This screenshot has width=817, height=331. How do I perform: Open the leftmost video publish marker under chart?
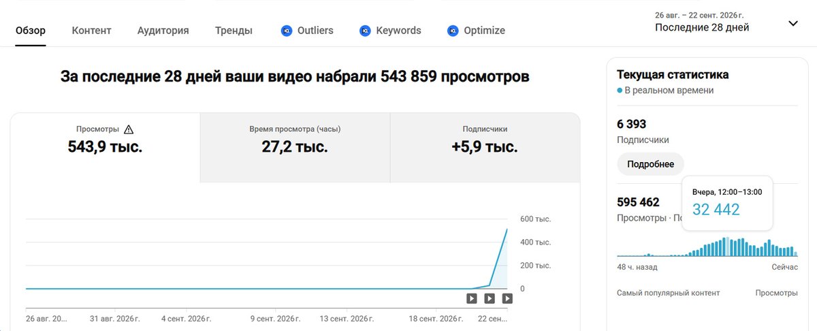click(471, 298)
